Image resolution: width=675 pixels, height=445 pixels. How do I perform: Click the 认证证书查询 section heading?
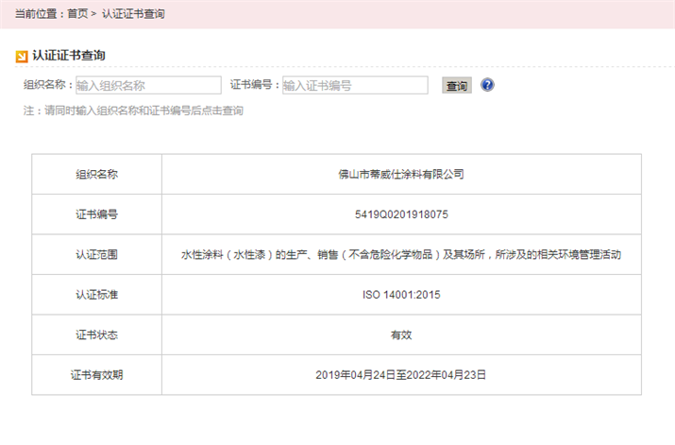point(69,56)
